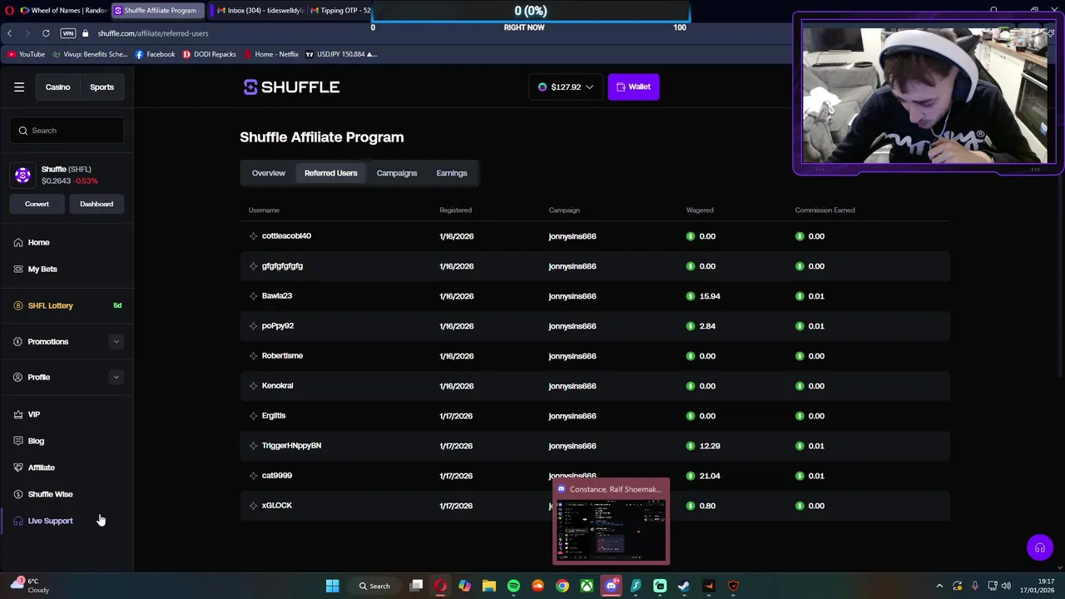Click the Windows taskbar Search box
The width and height of the screenshot is (1065, 599).
tap(374, 586)
